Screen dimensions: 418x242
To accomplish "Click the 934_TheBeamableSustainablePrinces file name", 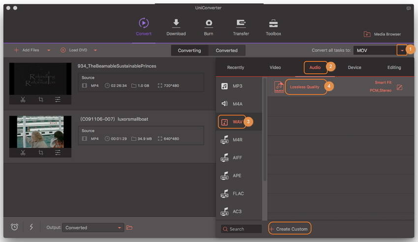I will (117, 66).
